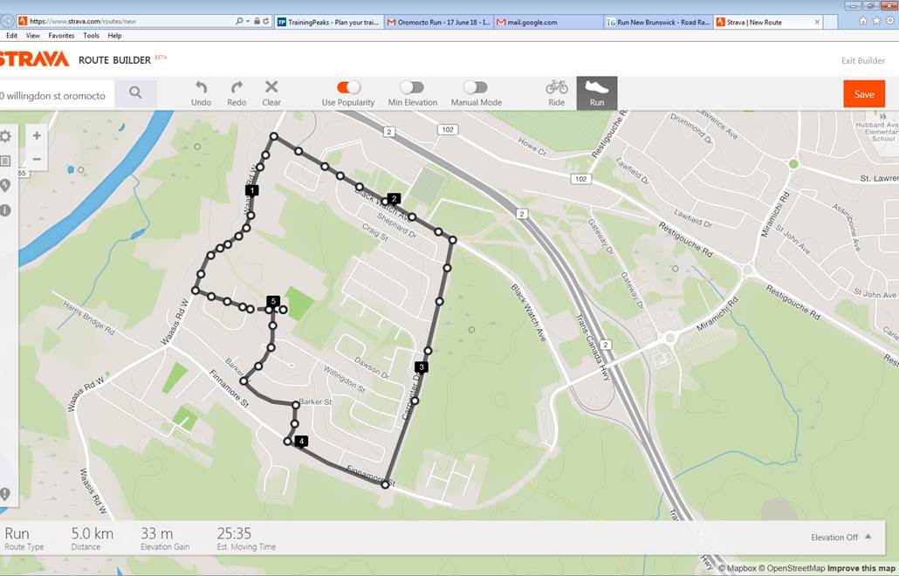This screenshot has width=899, height=576.
Task: Save the route
Action: coord(863,94)
